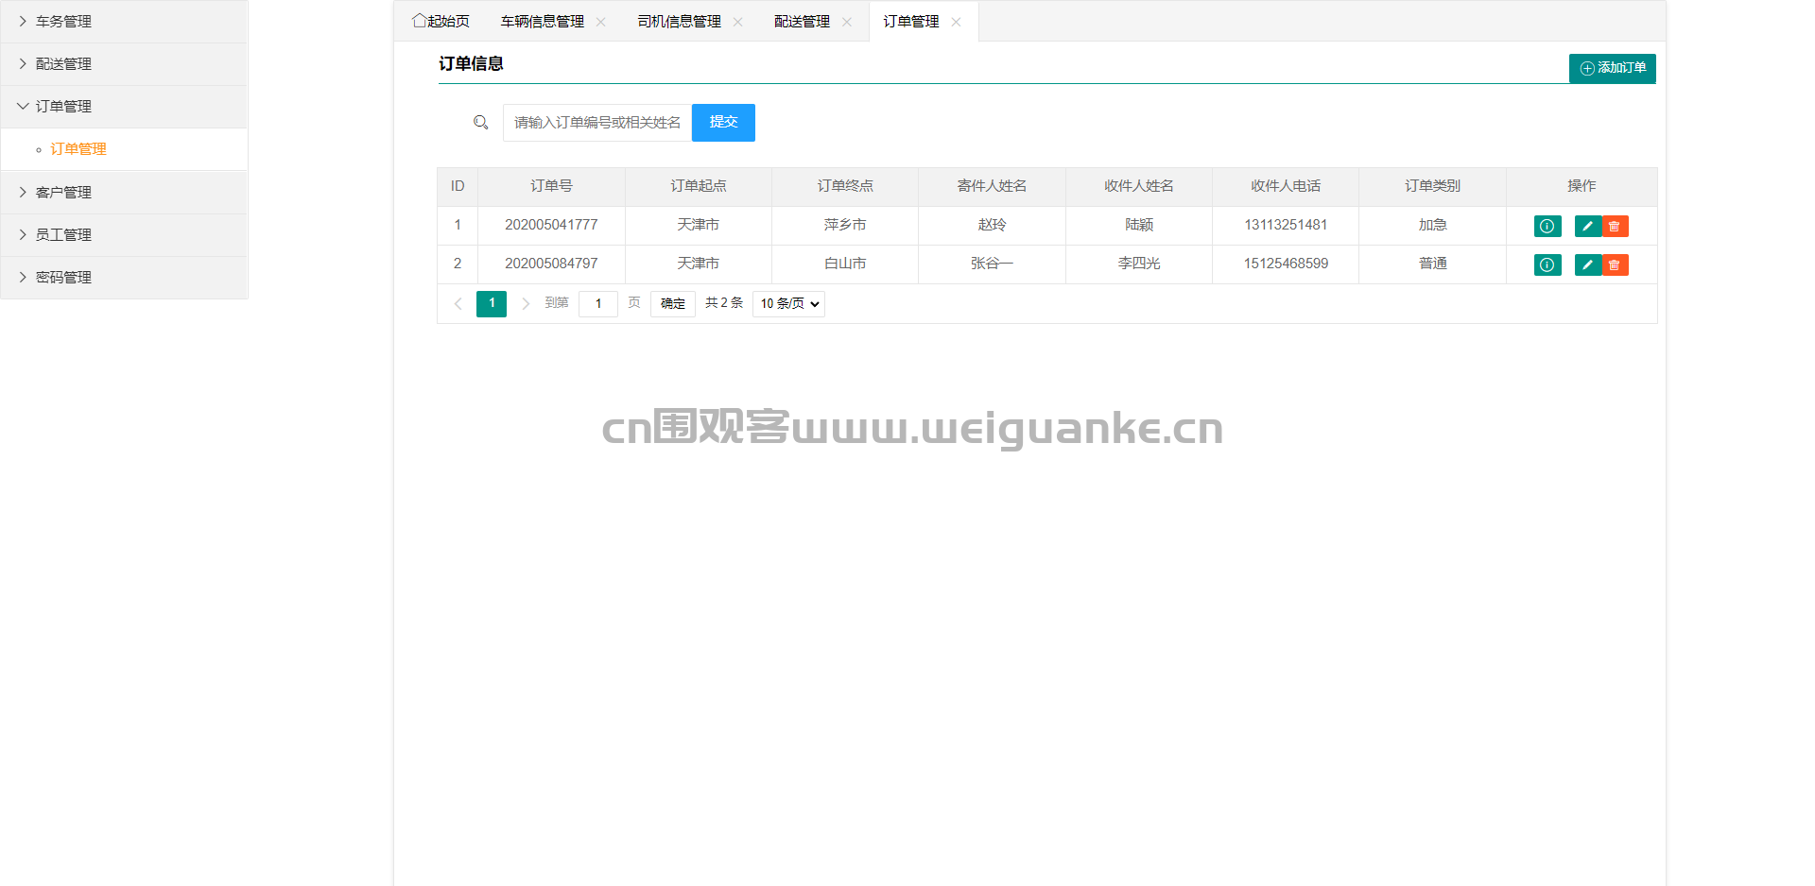
Task: Click order type cell 加急
Action: [x=1432, y=225]
